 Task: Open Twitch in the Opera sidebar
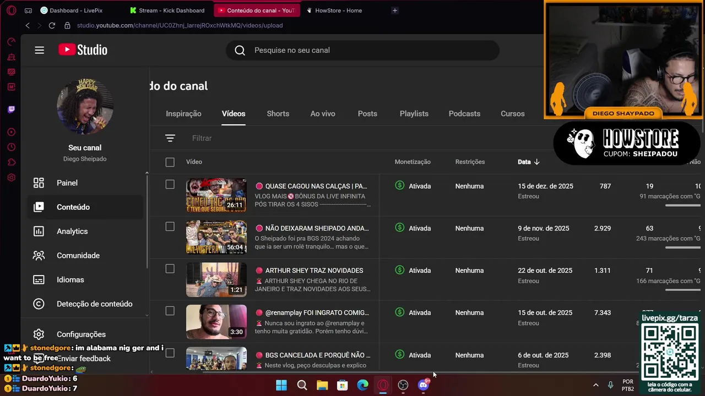[12, 109]
